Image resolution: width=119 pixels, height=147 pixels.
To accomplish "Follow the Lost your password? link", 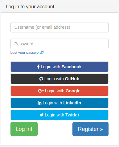I will [27, 52].
